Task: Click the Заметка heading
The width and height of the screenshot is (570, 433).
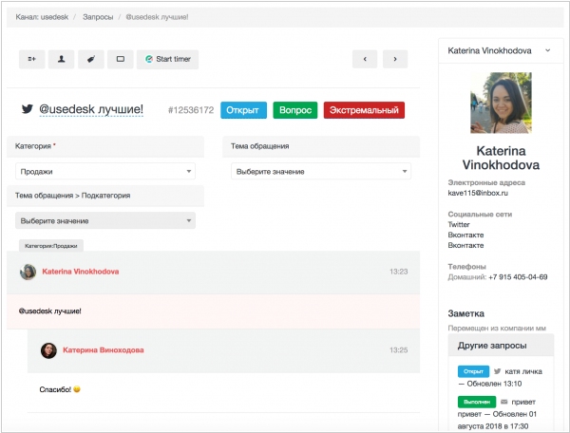Action: pos(465,313)
